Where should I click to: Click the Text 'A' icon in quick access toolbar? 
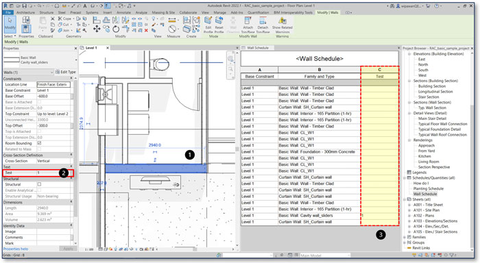[85, 5]
